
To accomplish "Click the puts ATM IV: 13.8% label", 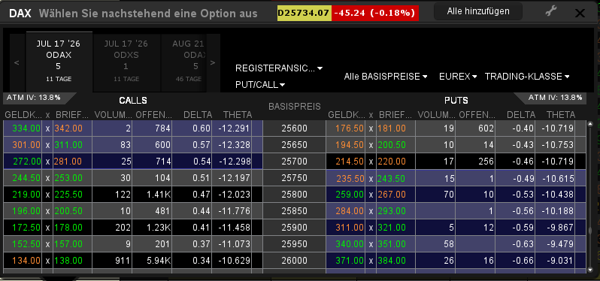I will [555, 98].
